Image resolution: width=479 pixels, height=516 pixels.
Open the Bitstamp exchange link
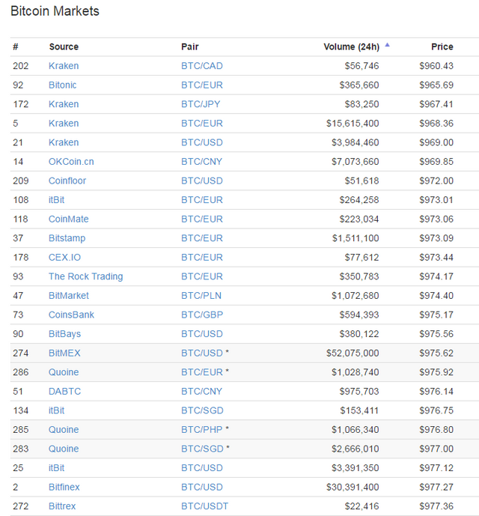point(67,238)
